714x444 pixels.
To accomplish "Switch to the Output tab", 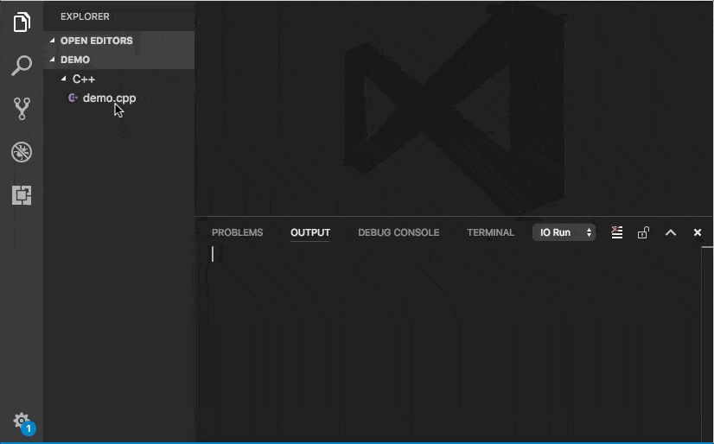I will tap(310, 232).
